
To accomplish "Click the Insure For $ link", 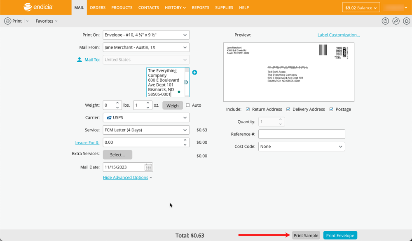I will point(87,143).
